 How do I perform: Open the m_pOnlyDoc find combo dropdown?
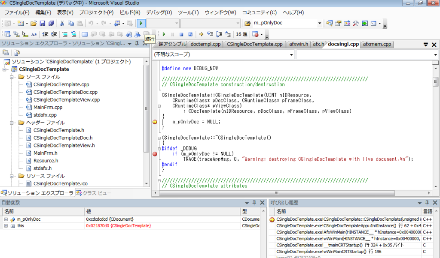point(320,23)
